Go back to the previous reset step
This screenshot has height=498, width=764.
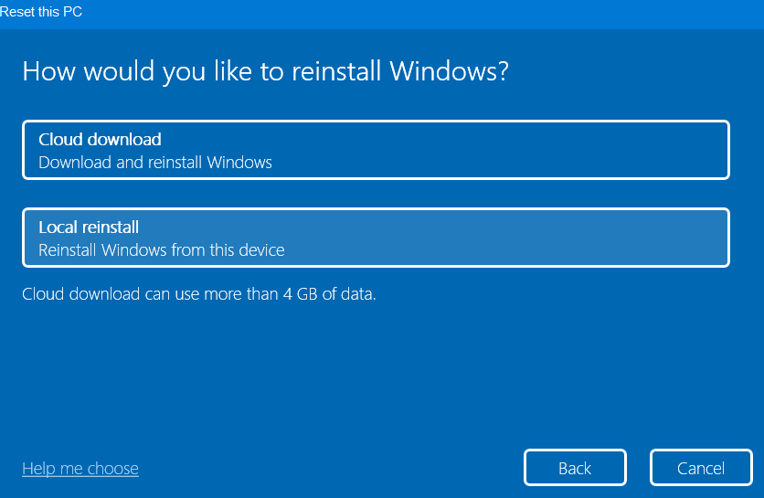[x=575, y=468]
